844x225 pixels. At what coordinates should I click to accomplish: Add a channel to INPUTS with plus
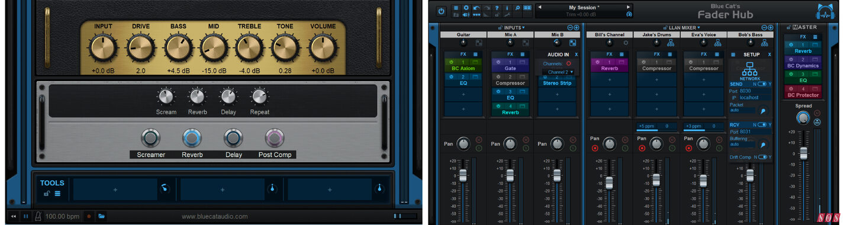pyautogui.click(x=576, y=27)
